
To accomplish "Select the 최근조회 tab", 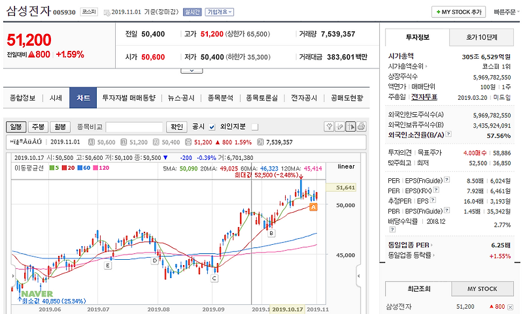I will (418, 289).
